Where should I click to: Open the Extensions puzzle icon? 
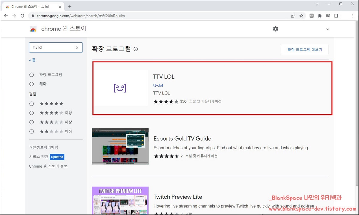(320, 16)
